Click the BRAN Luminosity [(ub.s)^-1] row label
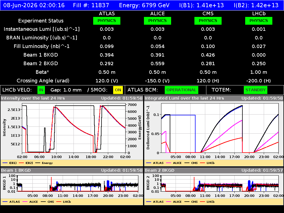 42,38
